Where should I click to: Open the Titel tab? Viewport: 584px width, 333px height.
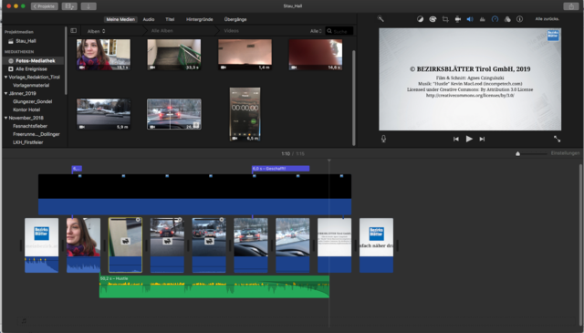(x=170, y=19)
